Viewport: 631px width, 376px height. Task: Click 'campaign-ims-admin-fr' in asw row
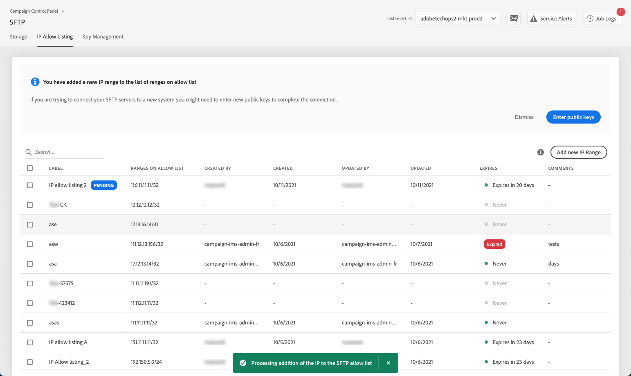[232, 244]
